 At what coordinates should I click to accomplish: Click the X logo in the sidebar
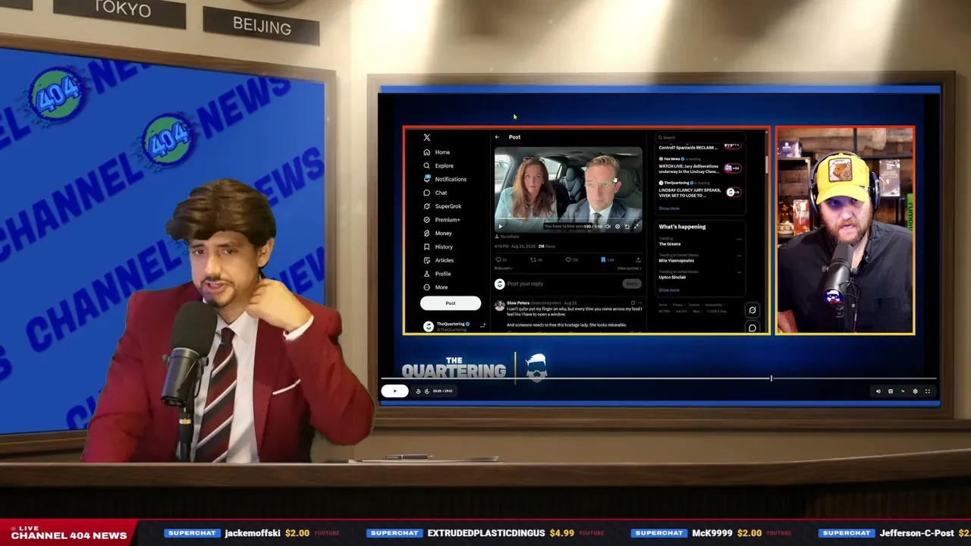coord(427,137)
